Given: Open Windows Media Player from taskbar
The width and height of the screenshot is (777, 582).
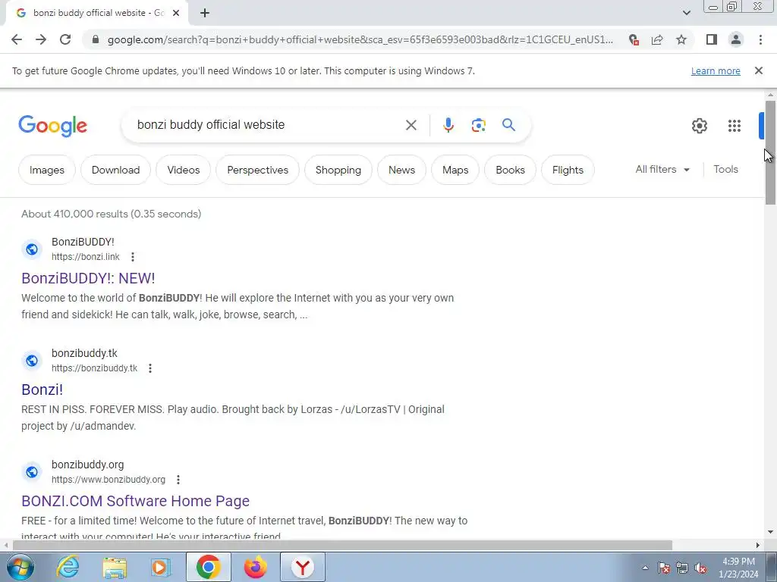Looking at the screenshot, I should pos(161,567).
